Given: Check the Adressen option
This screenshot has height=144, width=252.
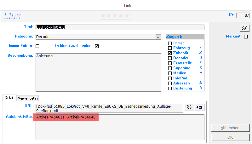Looking at the screenshot, I should coord(170,83).
